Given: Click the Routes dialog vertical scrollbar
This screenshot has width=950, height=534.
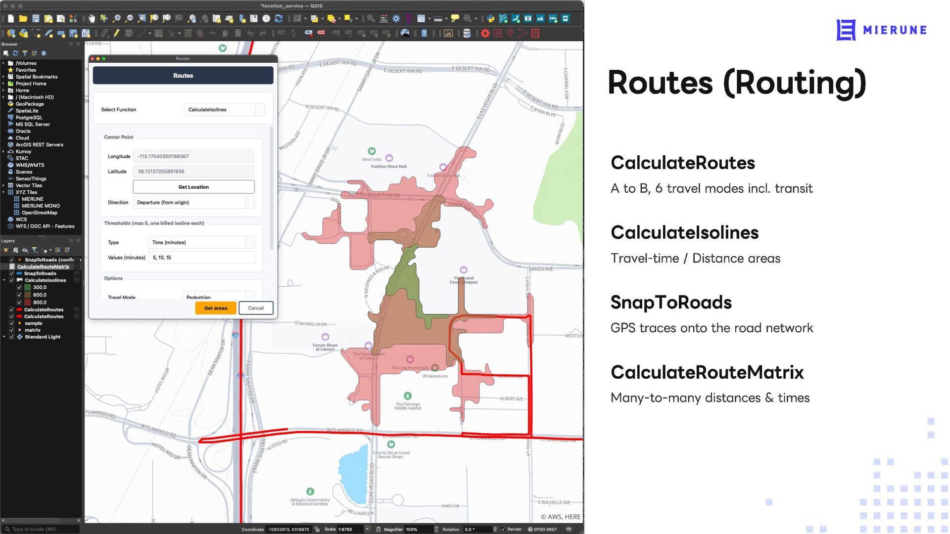Looking at the screenshot, I should click(271, 188).
